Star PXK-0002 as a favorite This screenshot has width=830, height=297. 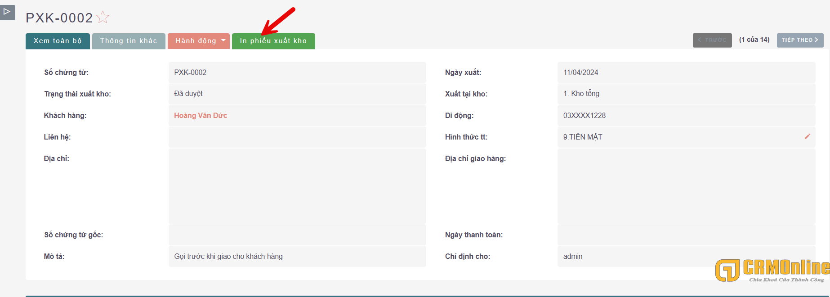pyautogui.click(x=103, y=17)
